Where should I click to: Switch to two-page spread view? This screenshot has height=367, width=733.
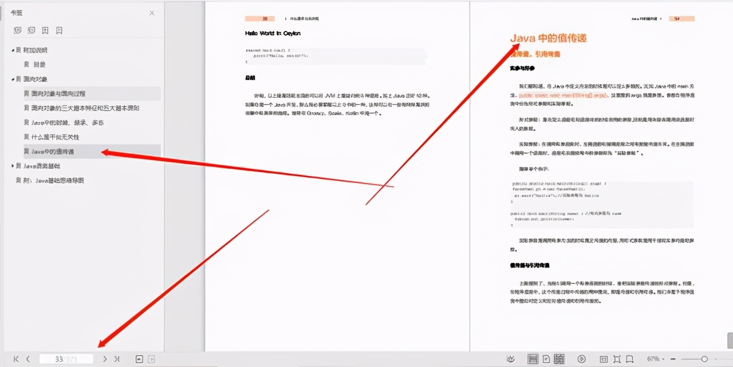559,359
